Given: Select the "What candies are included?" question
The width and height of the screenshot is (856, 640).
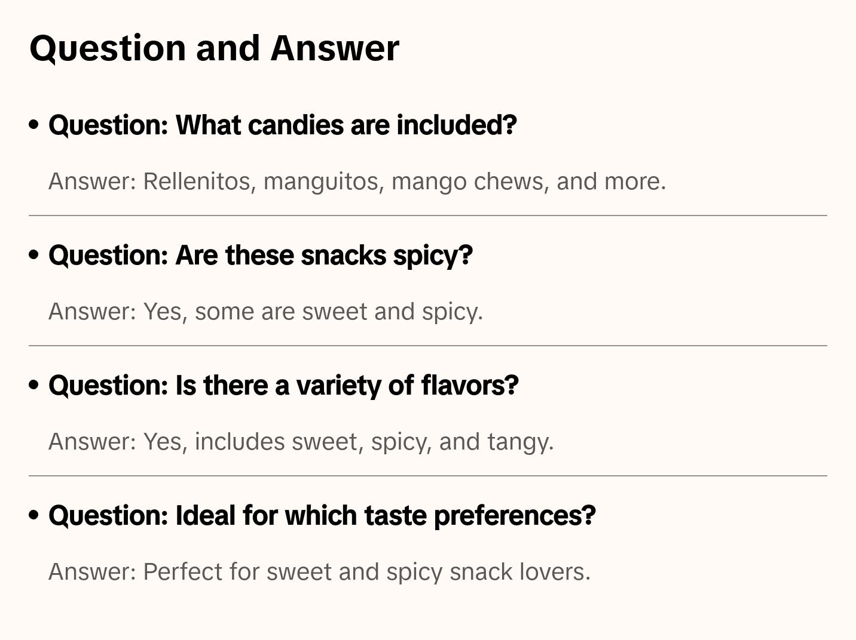Looking at the screenshot, I should 282,125.
